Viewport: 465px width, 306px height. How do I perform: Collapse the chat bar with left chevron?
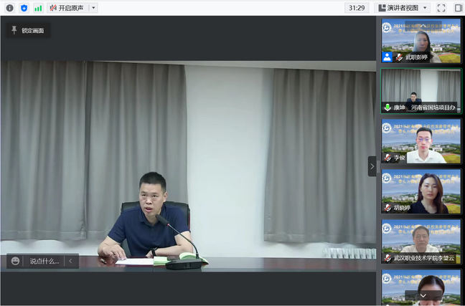click(x=70, y=262)
